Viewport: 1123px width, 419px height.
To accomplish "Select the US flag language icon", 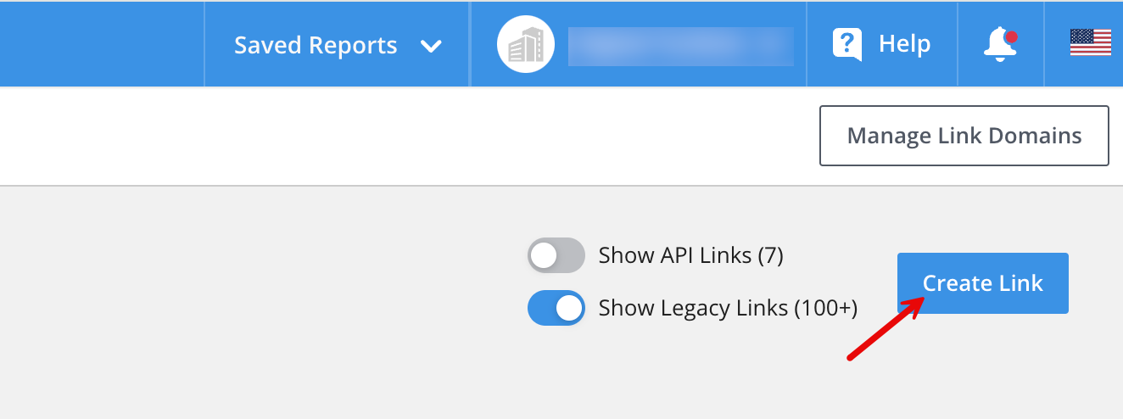I will tap(1091, 42).
